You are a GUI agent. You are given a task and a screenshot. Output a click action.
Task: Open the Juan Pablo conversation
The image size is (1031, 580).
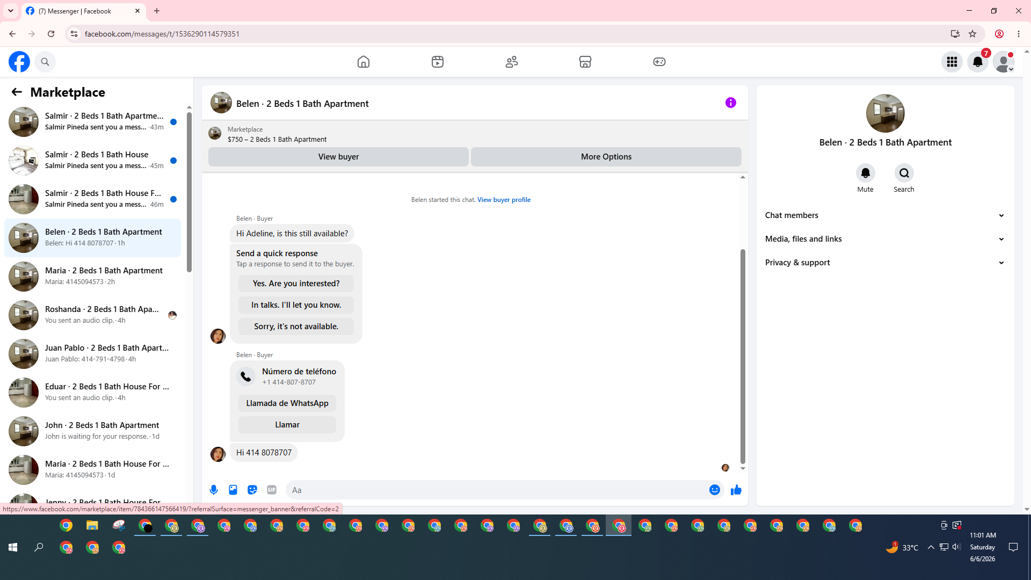click(93, 354)
